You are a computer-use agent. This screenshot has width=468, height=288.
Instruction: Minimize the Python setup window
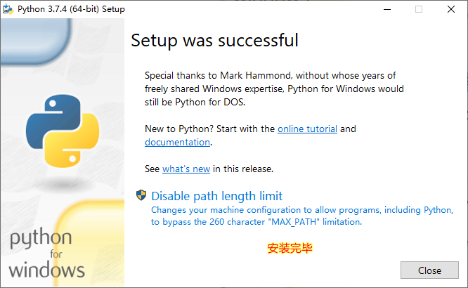click(x=387, y=9)
